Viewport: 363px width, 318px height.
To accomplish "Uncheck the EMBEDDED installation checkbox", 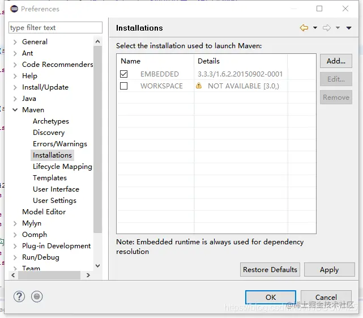I will [x=124, y=74].
